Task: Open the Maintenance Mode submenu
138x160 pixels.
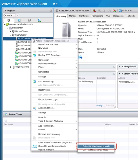Action: coord(55,64)
